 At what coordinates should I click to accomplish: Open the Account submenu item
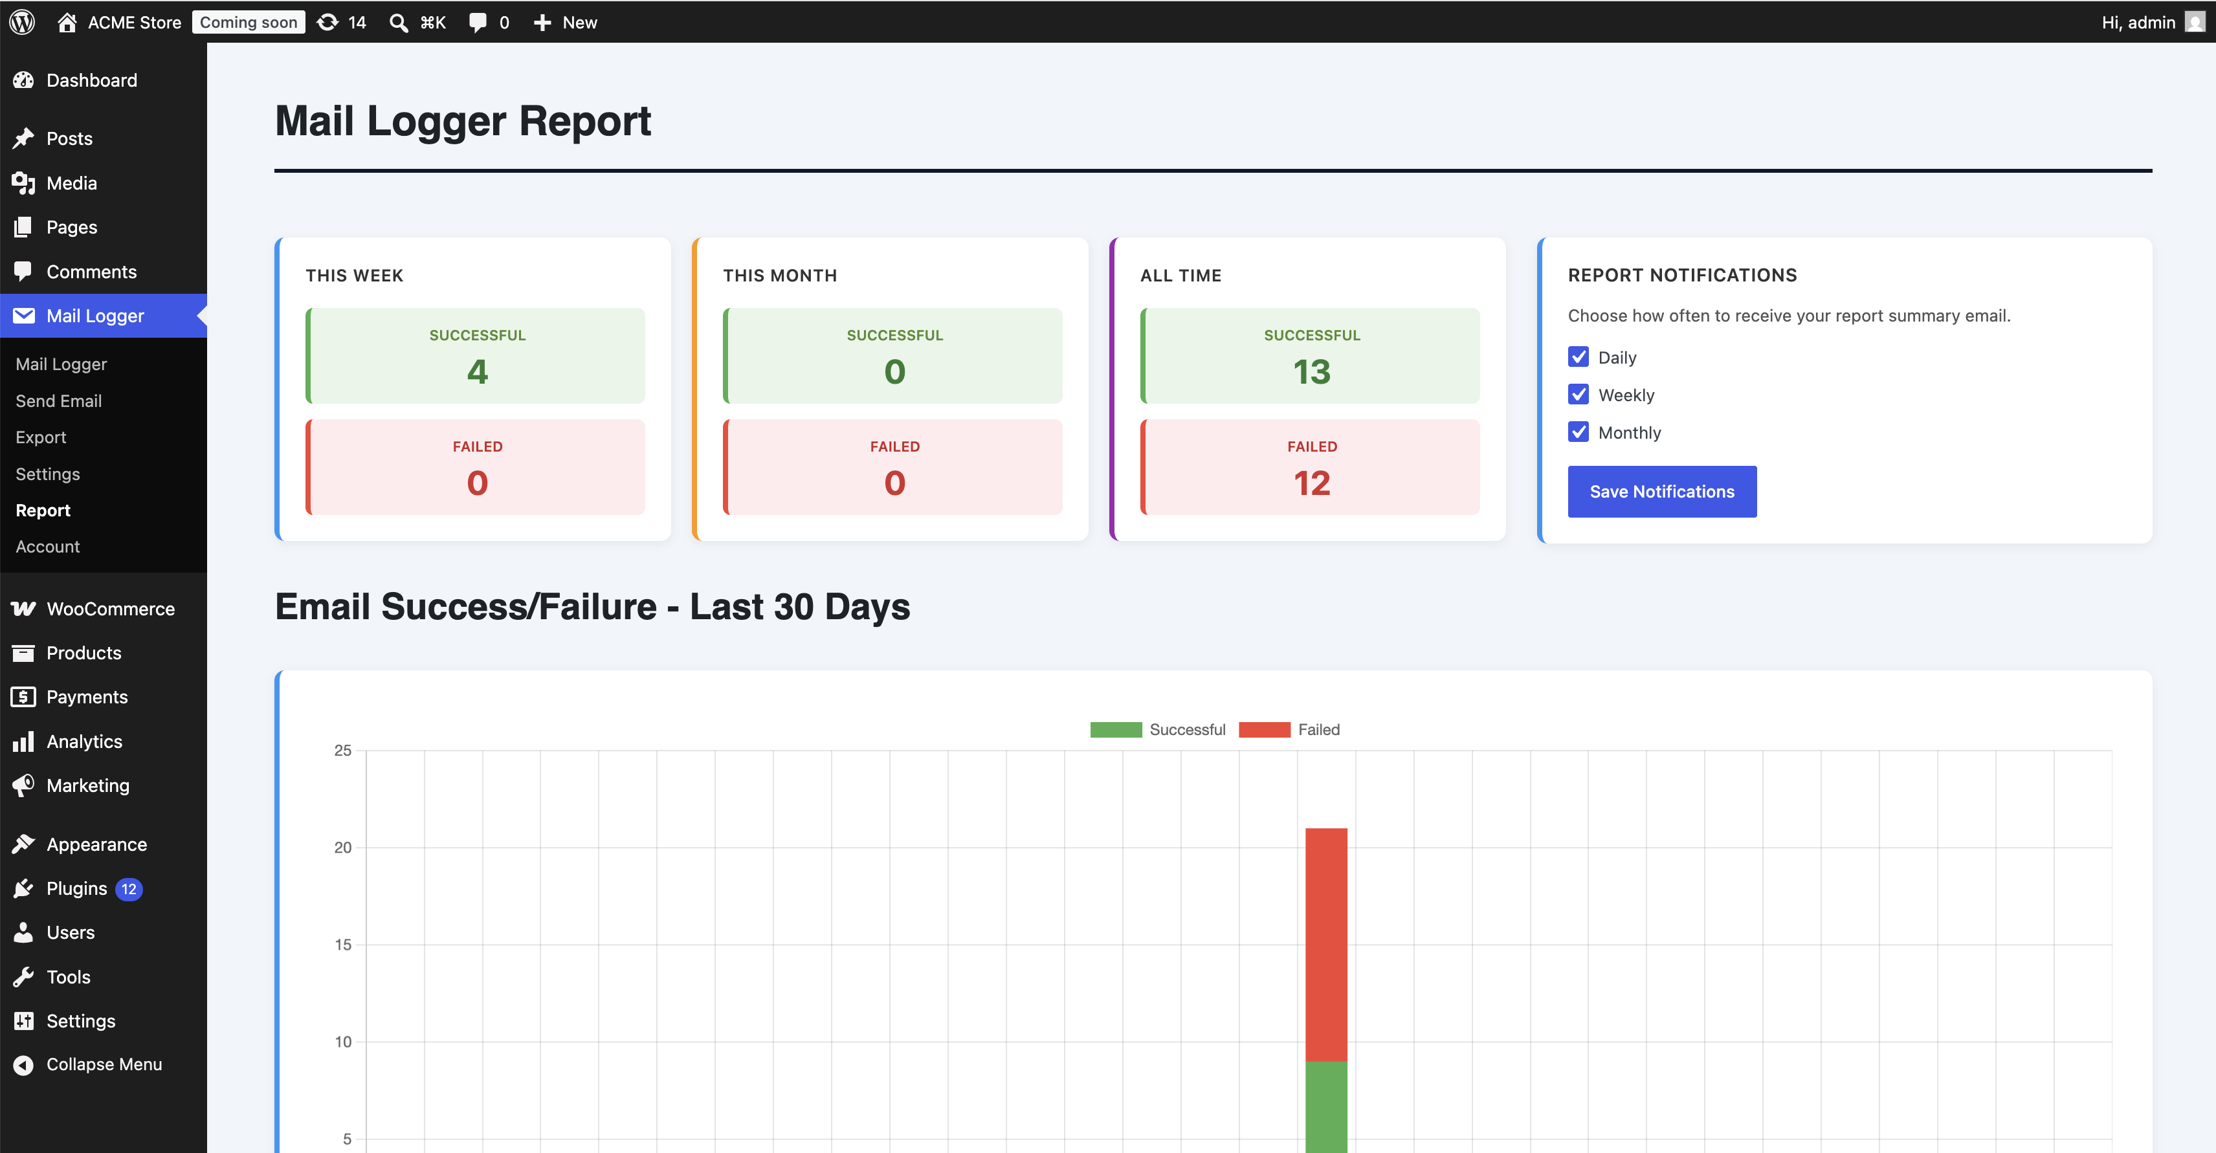point(47,547)
